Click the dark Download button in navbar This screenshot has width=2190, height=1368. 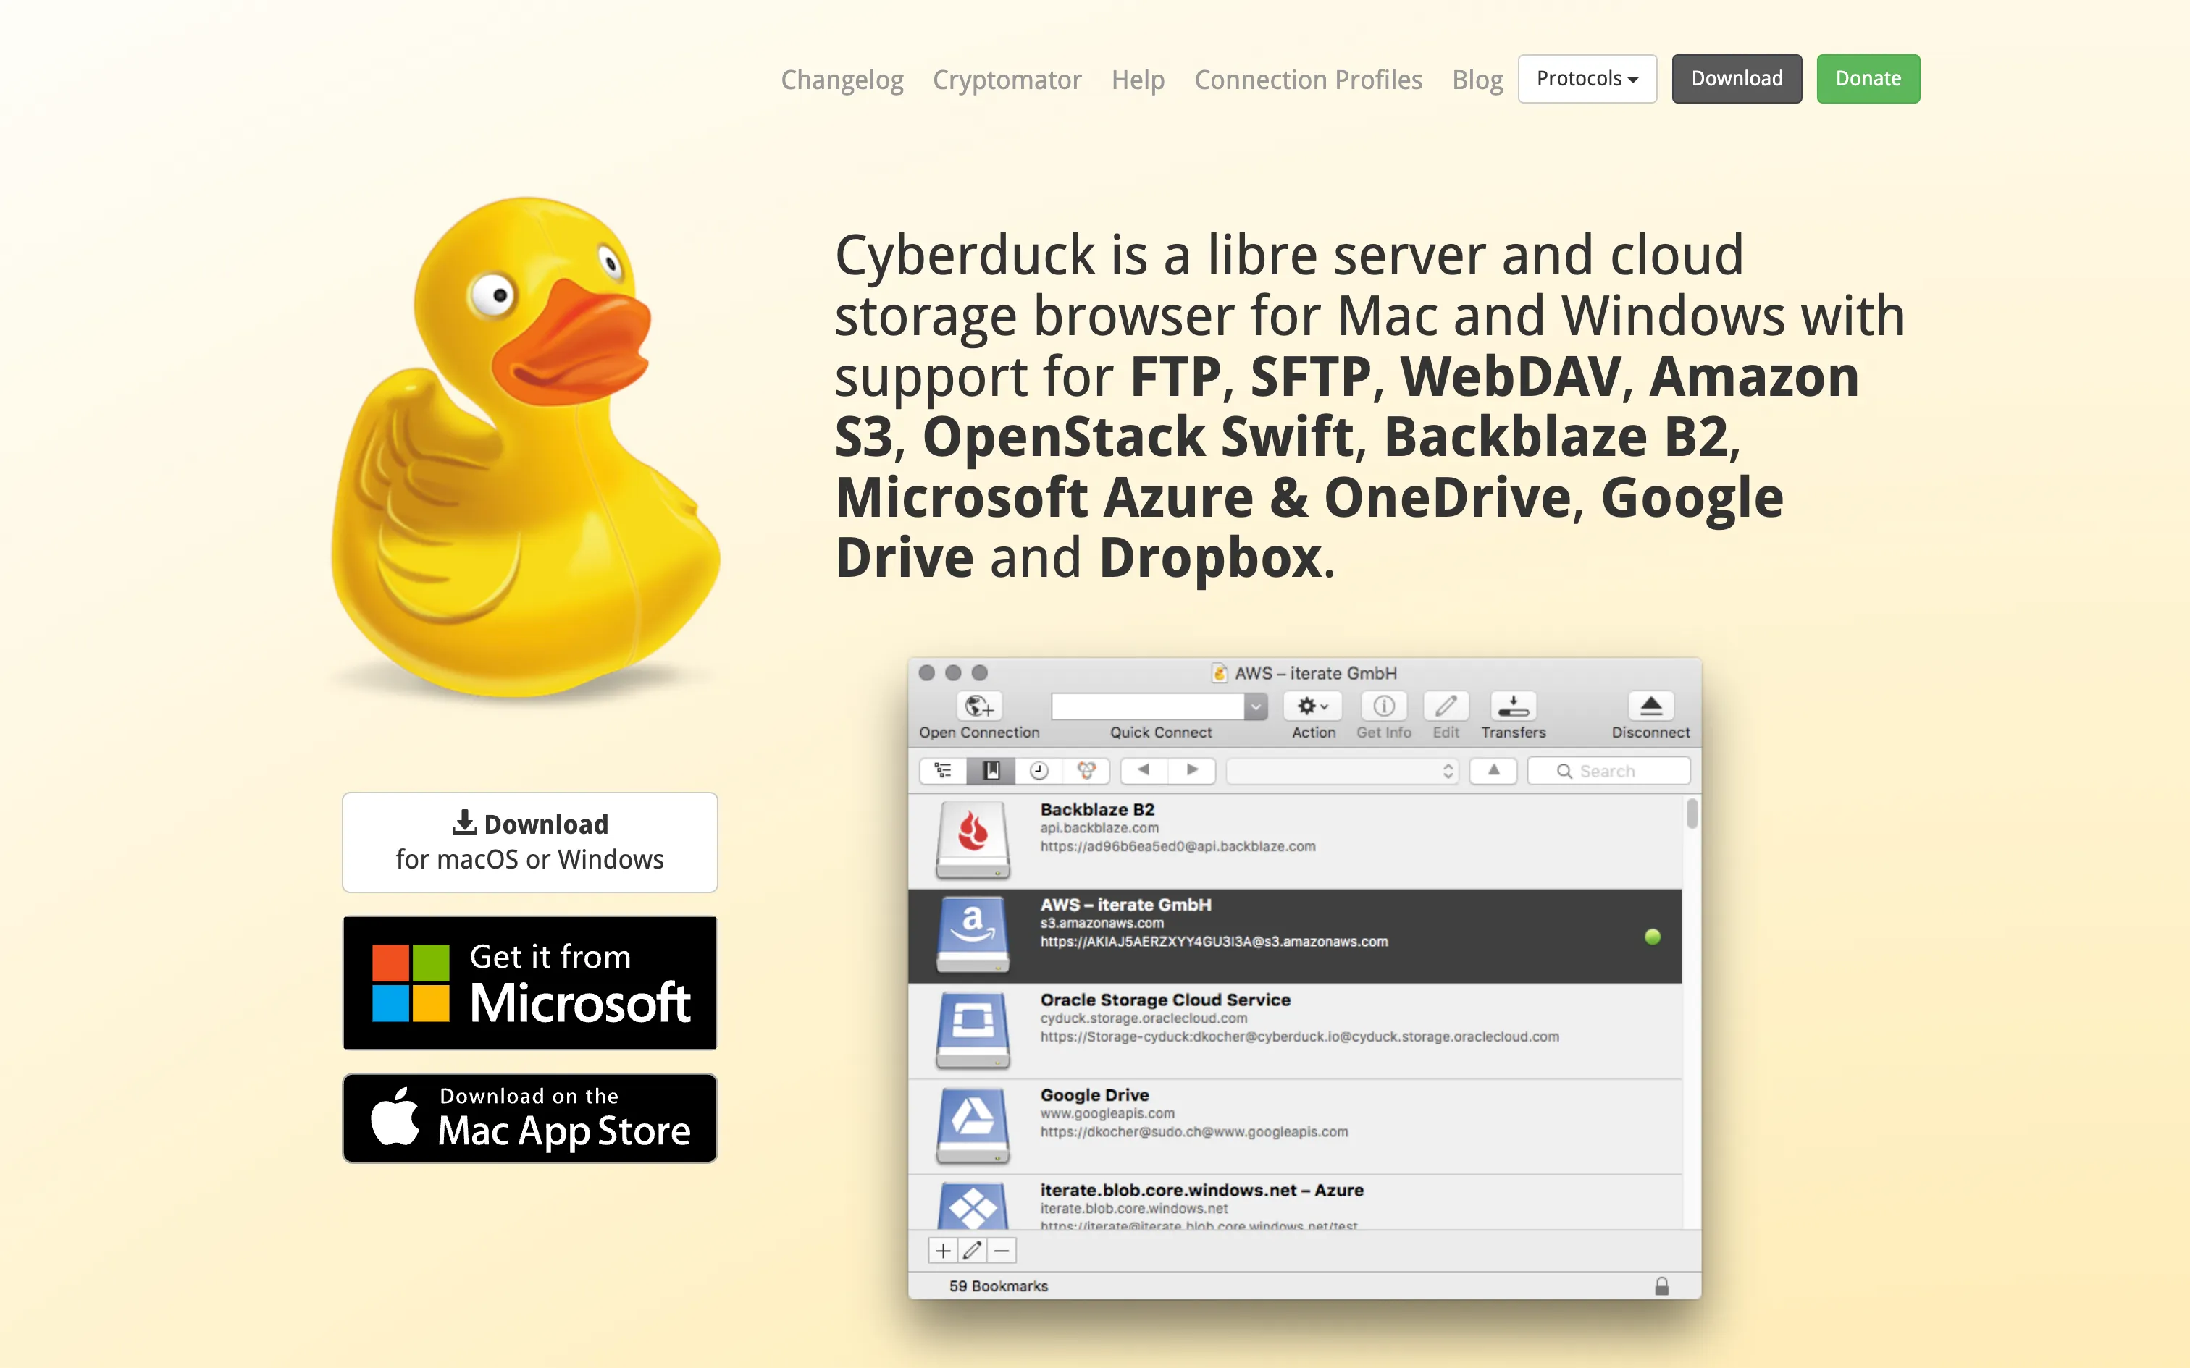[x=1736, y=79]
